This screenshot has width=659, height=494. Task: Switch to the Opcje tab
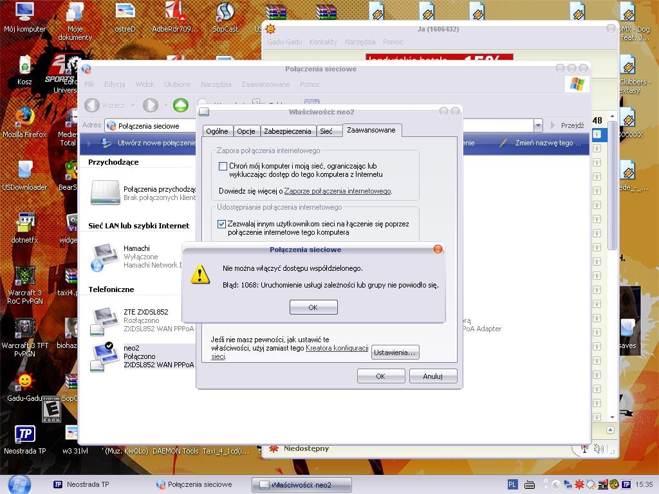tap(246, 131)
